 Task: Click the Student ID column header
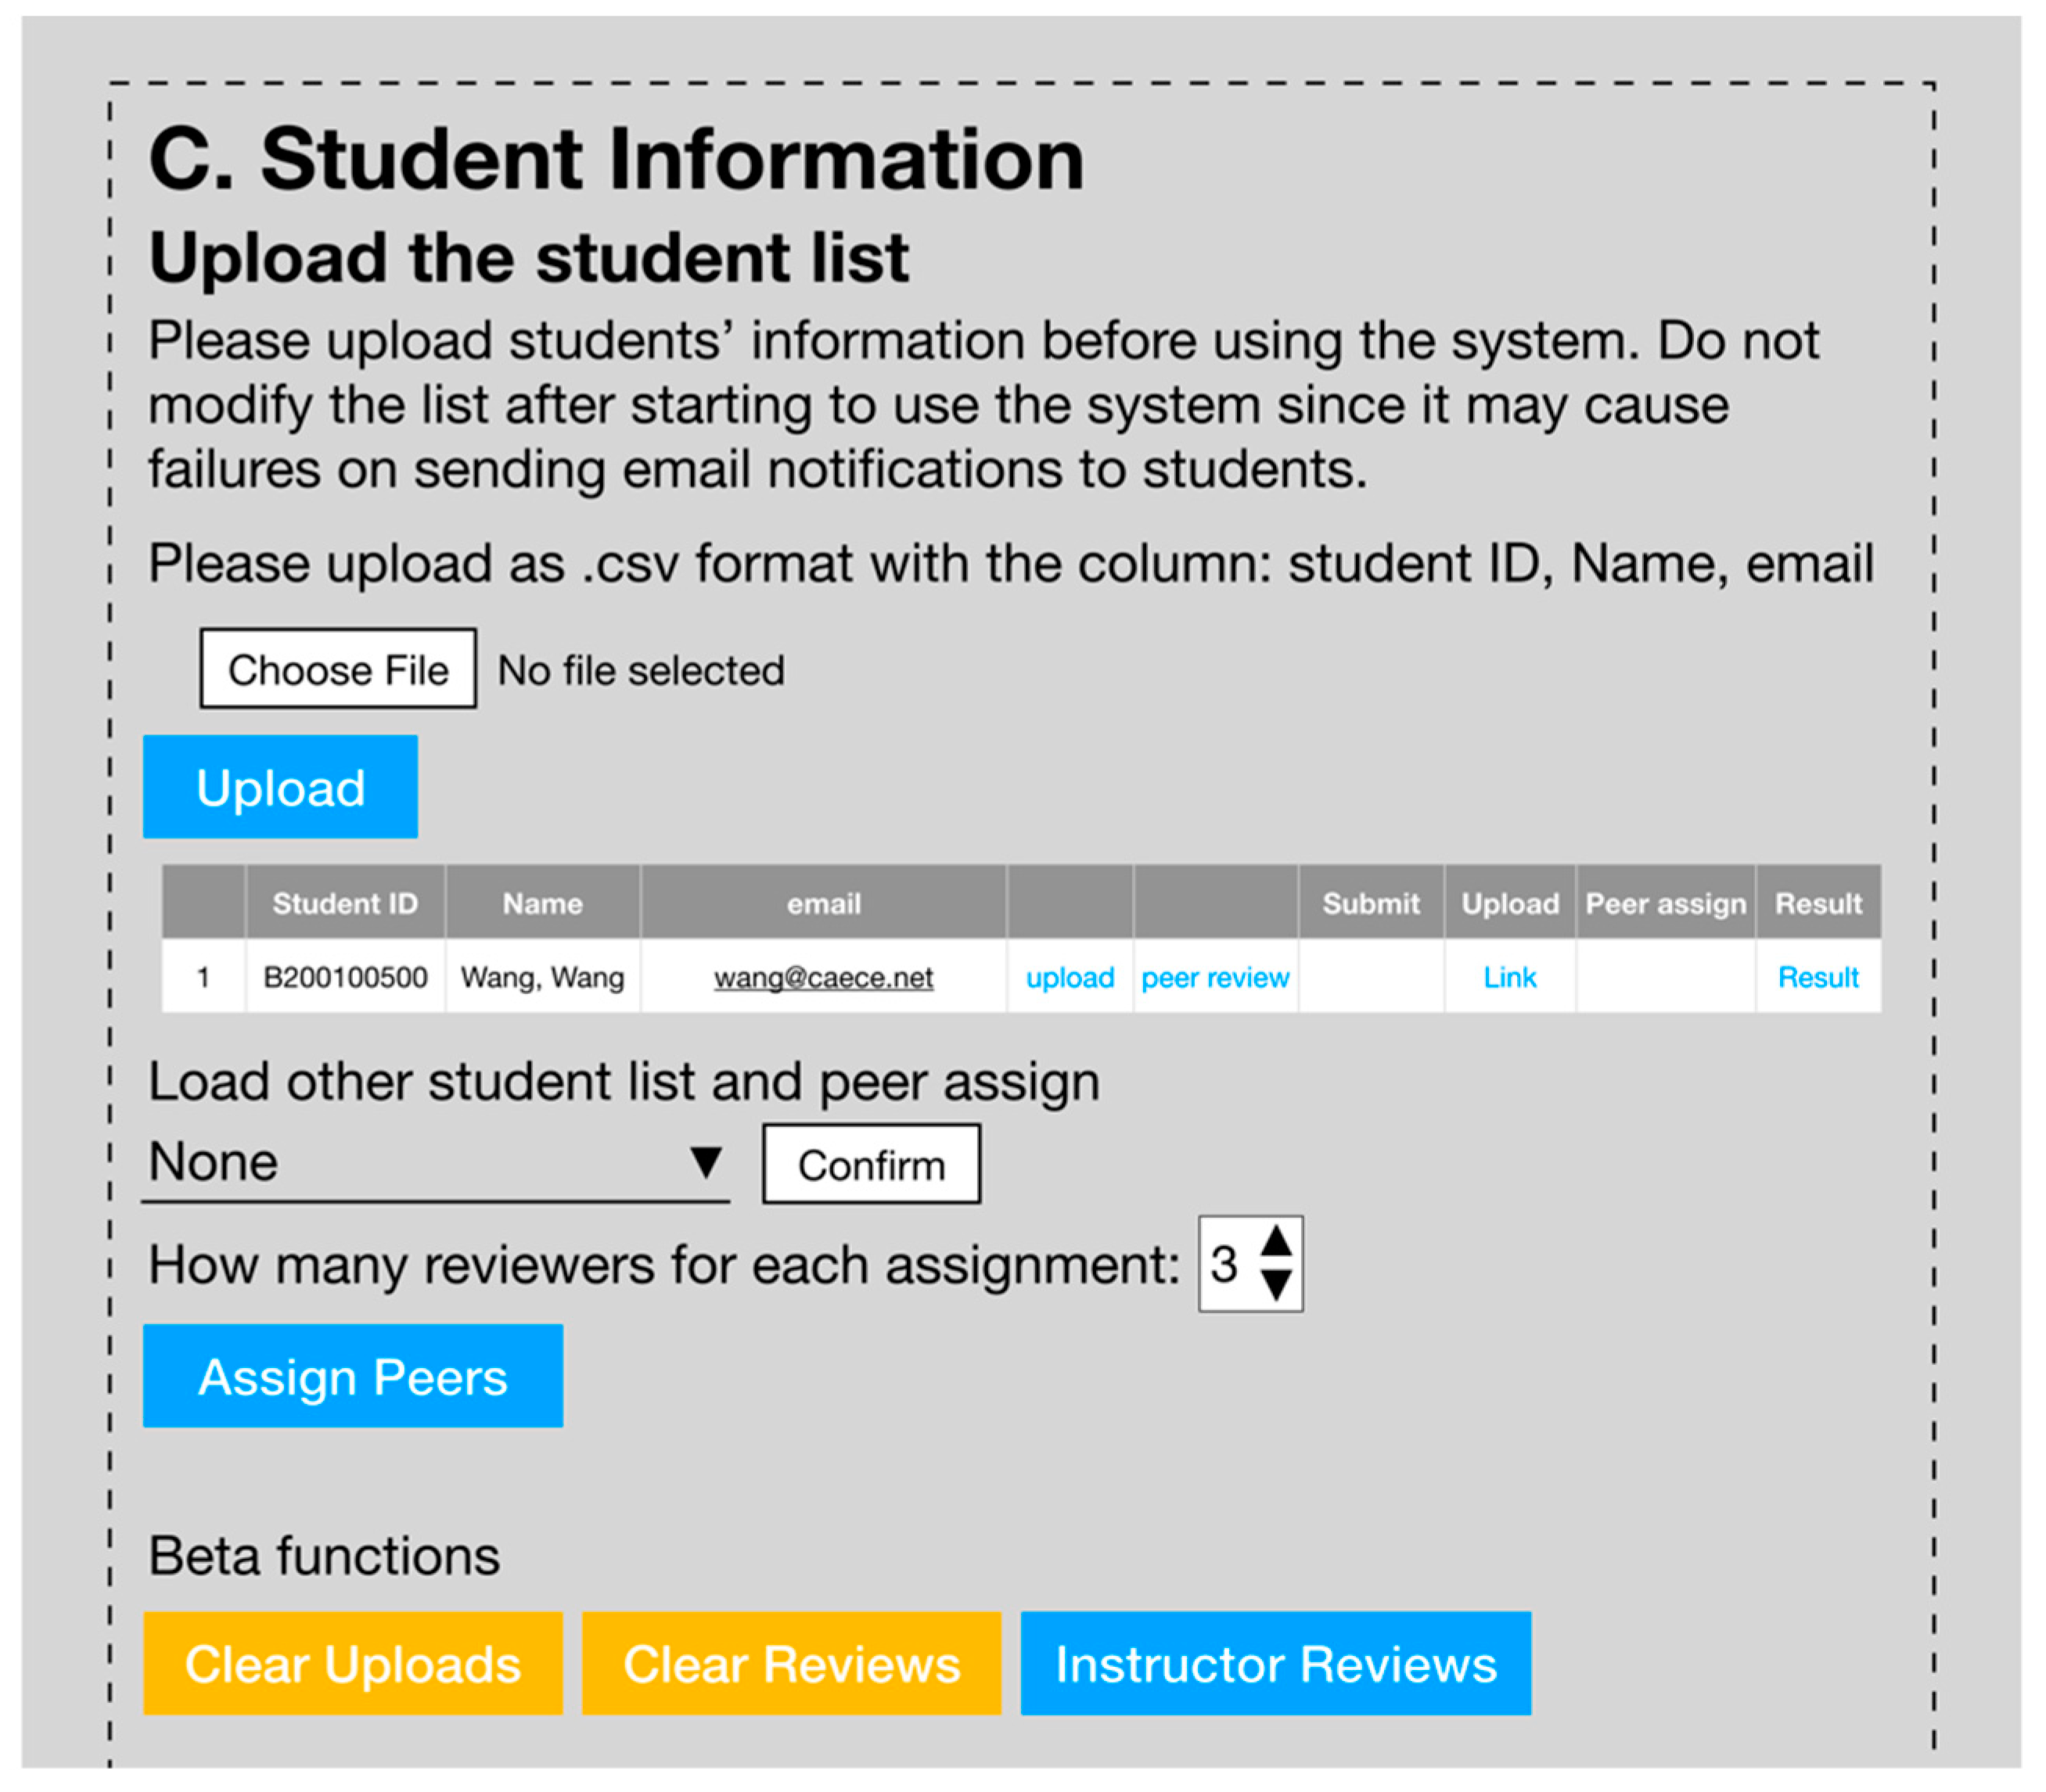345,903
